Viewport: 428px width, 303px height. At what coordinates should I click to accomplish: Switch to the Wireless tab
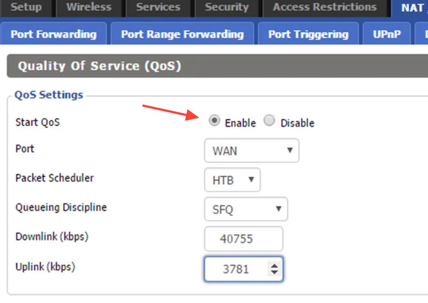[89, 8]
